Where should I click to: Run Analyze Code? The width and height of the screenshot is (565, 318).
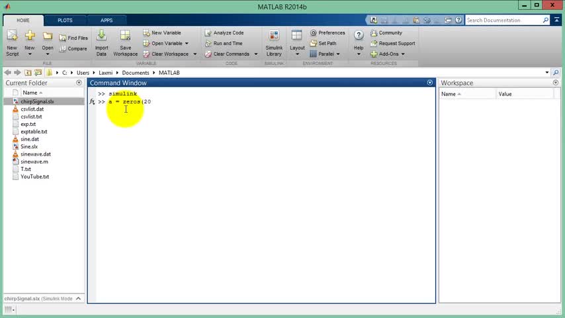(x=224, y=33)
